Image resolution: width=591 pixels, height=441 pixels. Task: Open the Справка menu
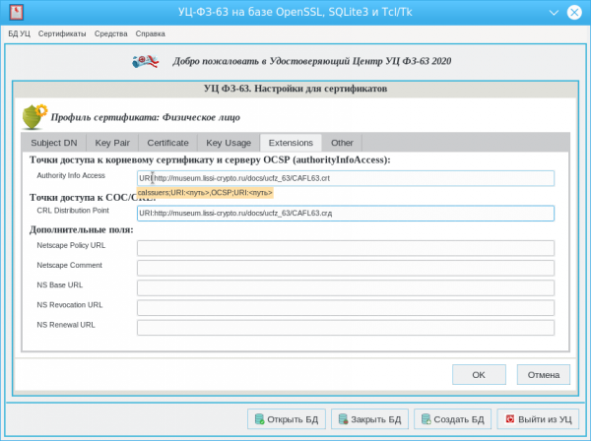(x=151, y=33)
